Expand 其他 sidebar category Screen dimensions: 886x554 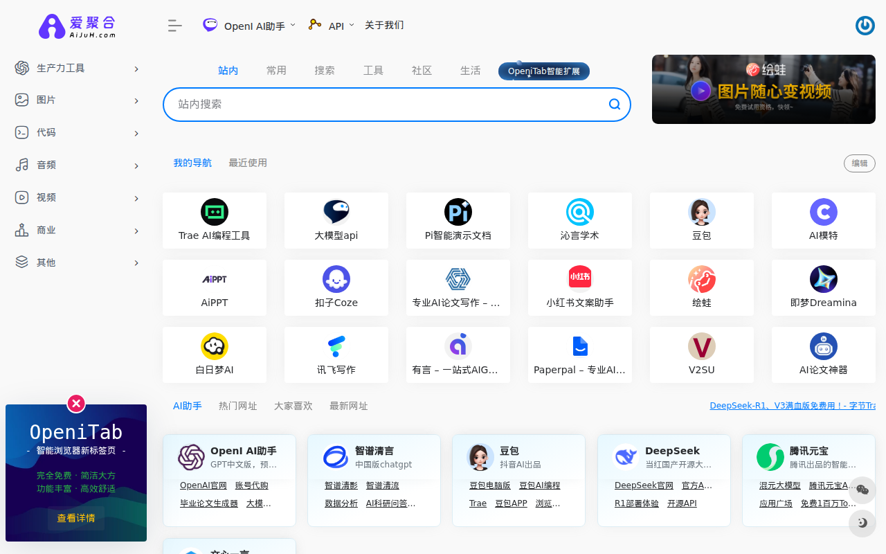coord(78,262)
